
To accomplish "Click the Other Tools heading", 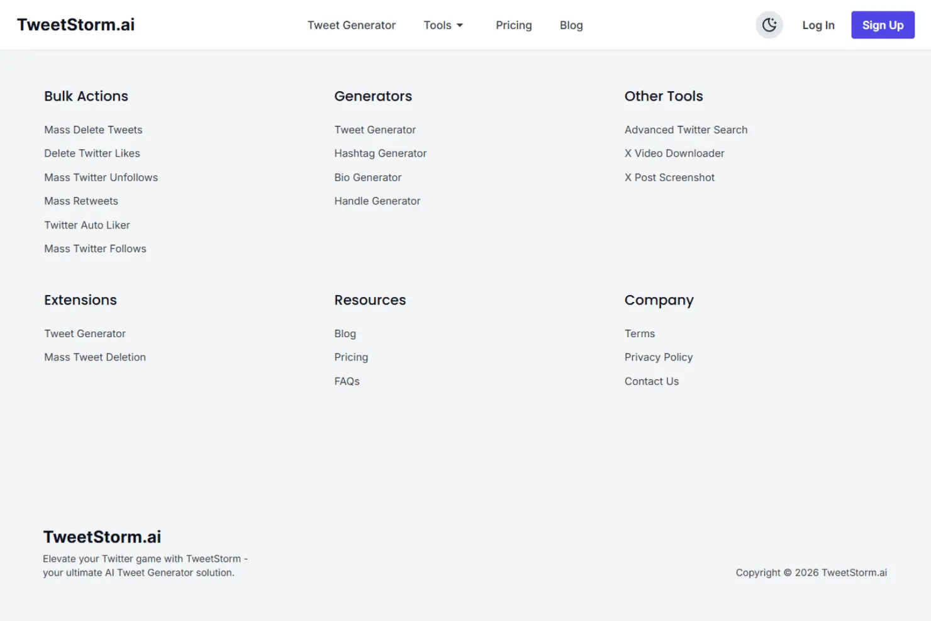I will pyautogui.click(x=664, y=96).
